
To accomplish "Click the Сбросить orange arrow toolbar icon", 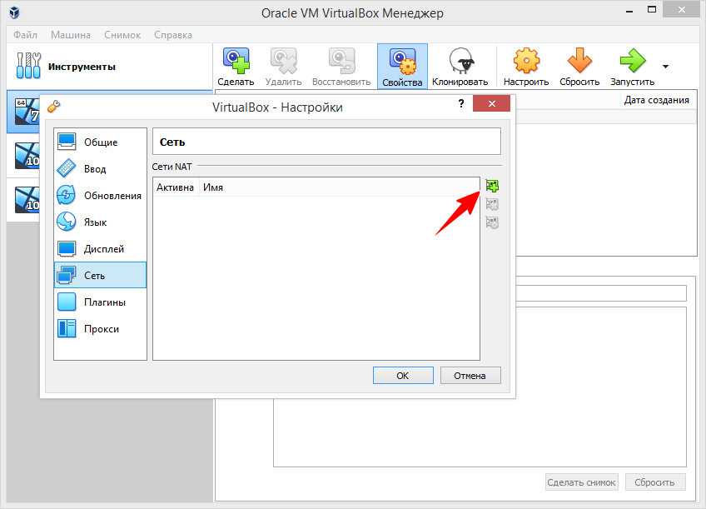I will pyautogui.click(x=579, y=67).
